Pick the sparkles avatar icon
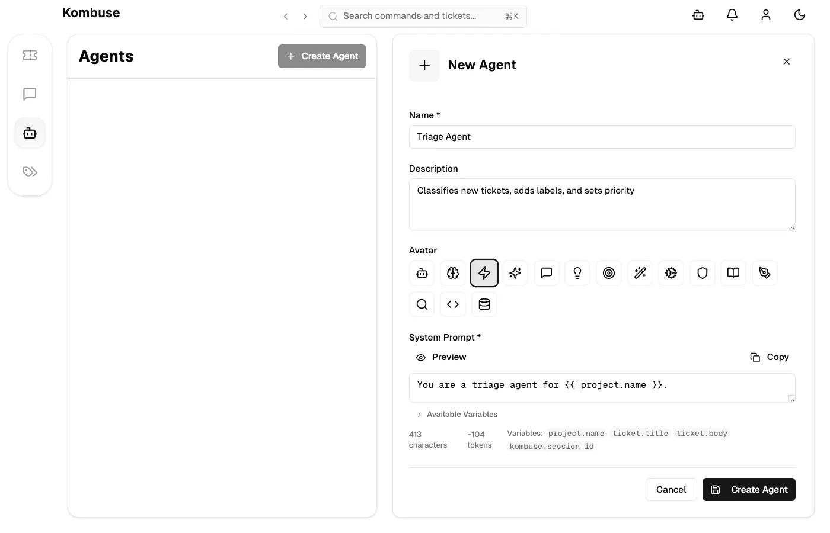 [515, 273]
